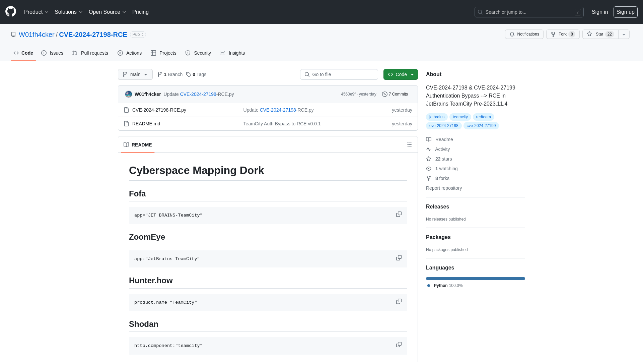Open the main branch selector
The image size is (643, 362).
pos(135,74)
